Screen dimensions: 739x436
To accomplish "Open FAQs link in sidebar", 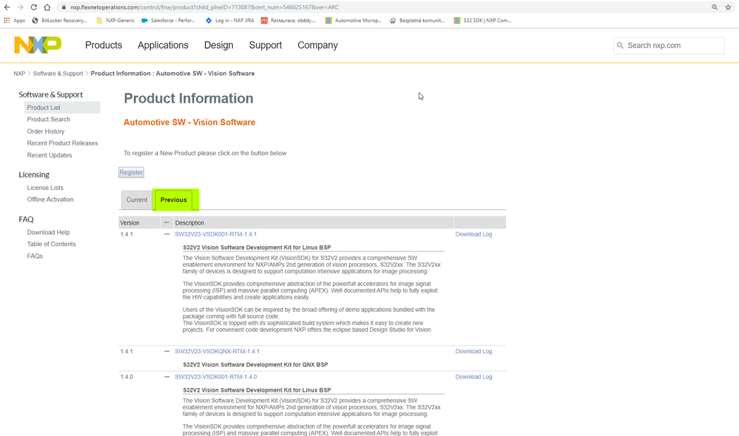I will pyautogui.click(x=35, y=256).
